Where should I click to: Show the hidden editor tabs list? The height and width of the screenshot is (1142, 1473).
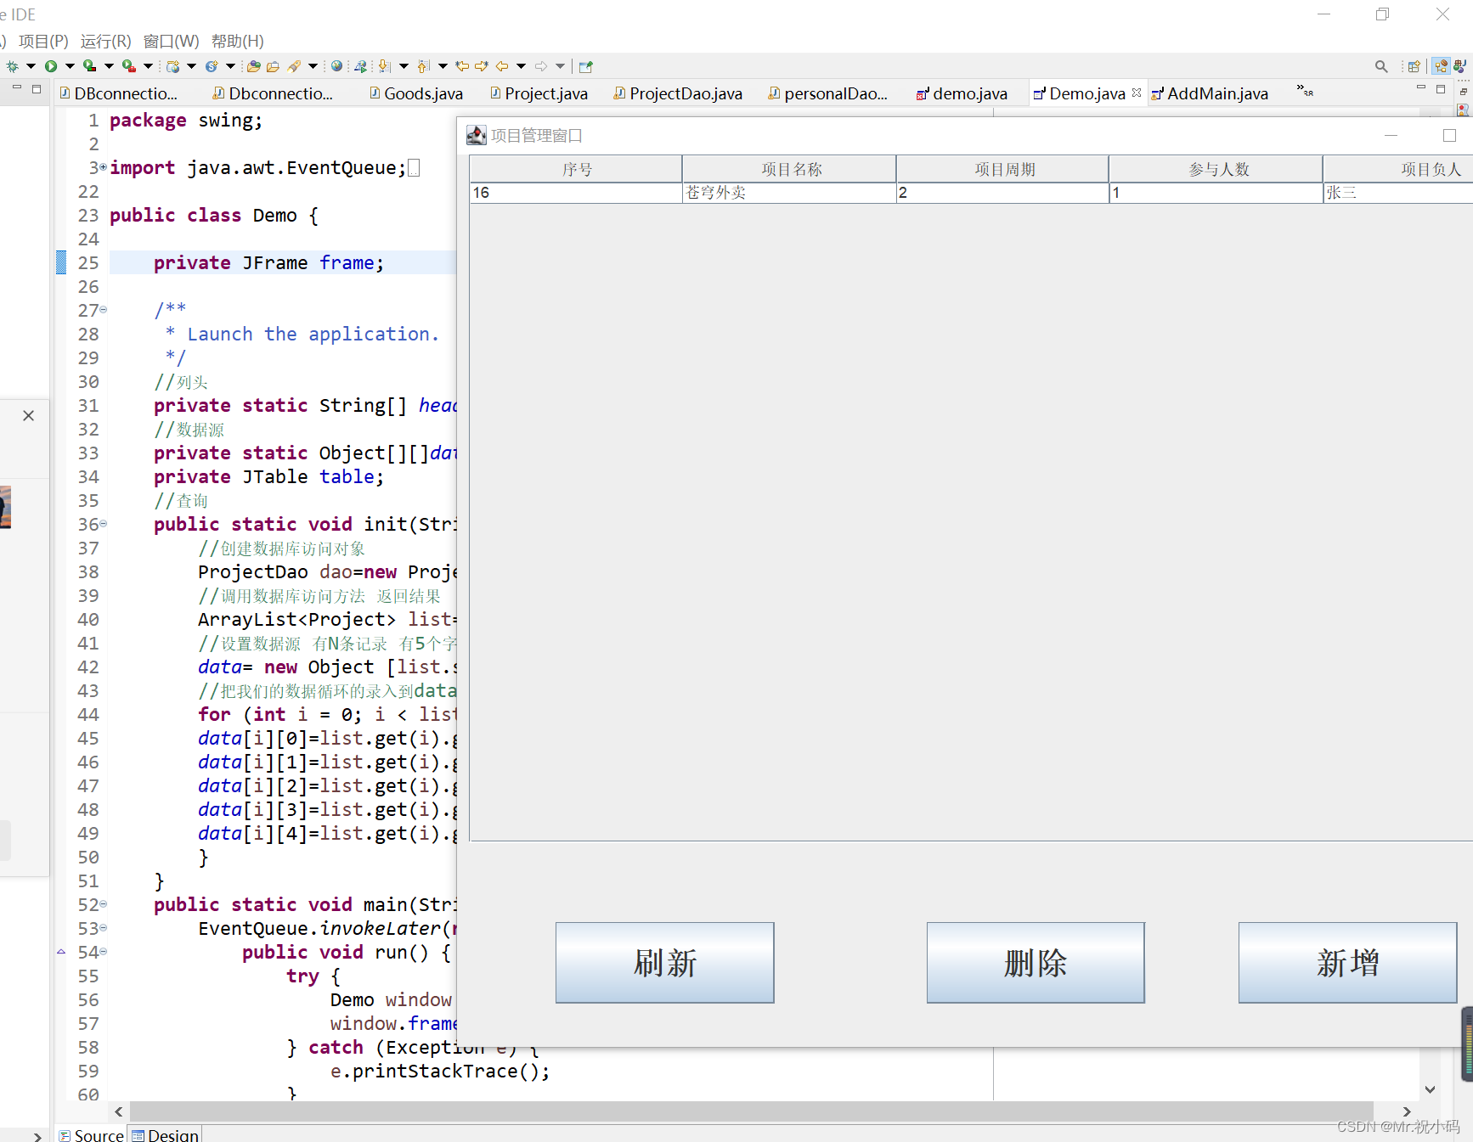(1305, 90)
